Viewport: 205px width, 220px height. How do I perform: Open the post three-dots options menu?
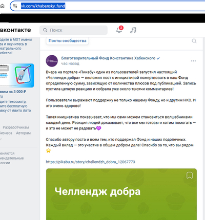(193, 61)
